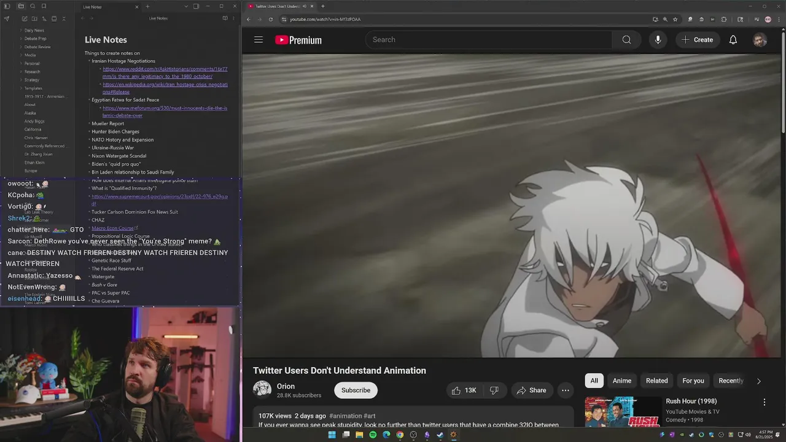Select the Live Notes tab in Obsidian
The image size is (786, 442).
[109, 7]
